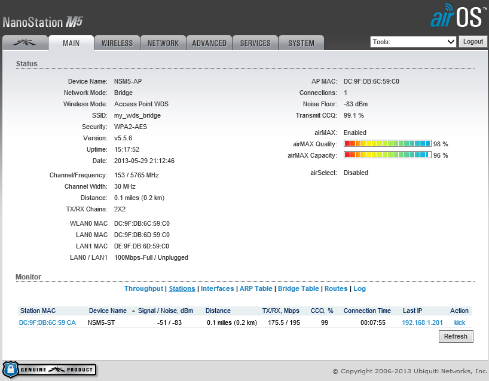Open station IP 192.168.1.201

[422, 322]
